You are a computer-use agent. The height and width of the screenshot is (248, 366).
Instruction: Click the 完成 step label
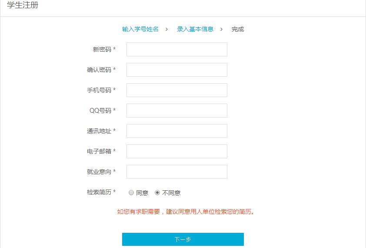point(238,29)
